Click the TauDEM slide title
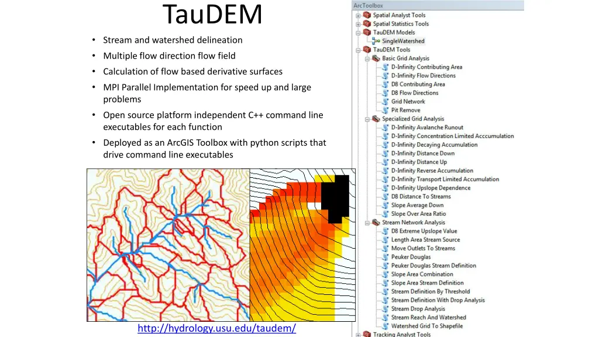 (212, 14)
